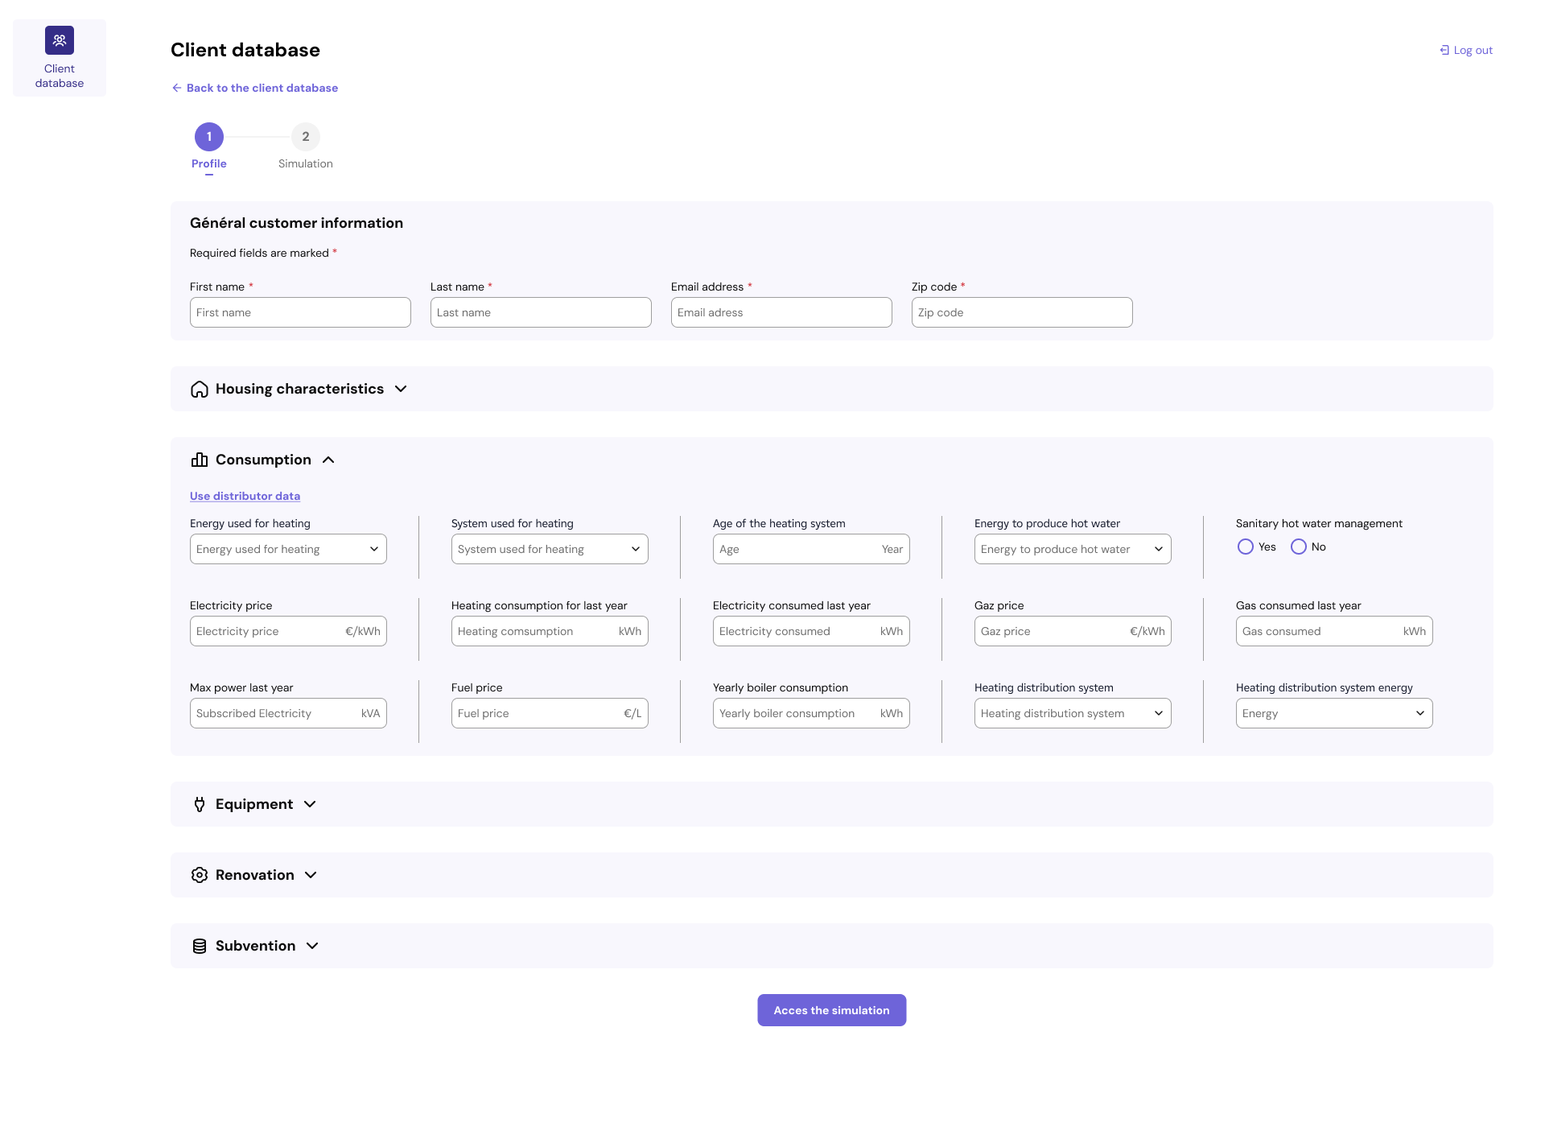
Task: Focus the Heating consumption field
Action: [550, 631]
